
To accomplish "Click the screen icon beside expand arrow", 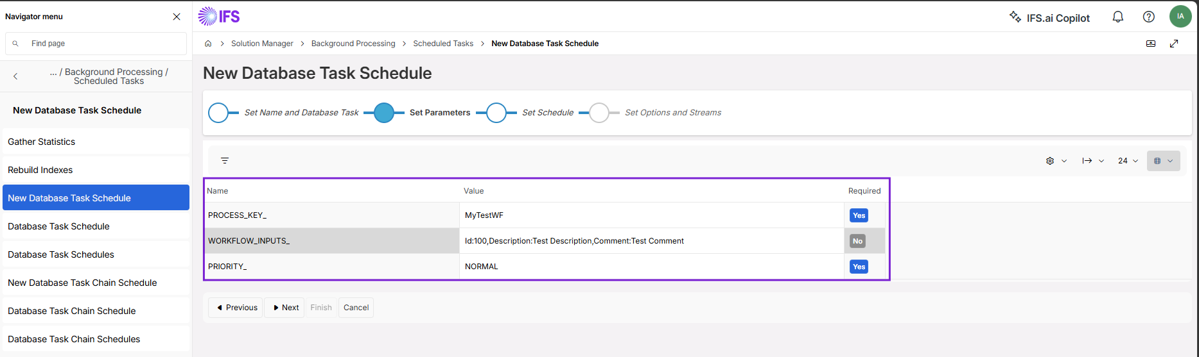I will [x=1151, y=44].
